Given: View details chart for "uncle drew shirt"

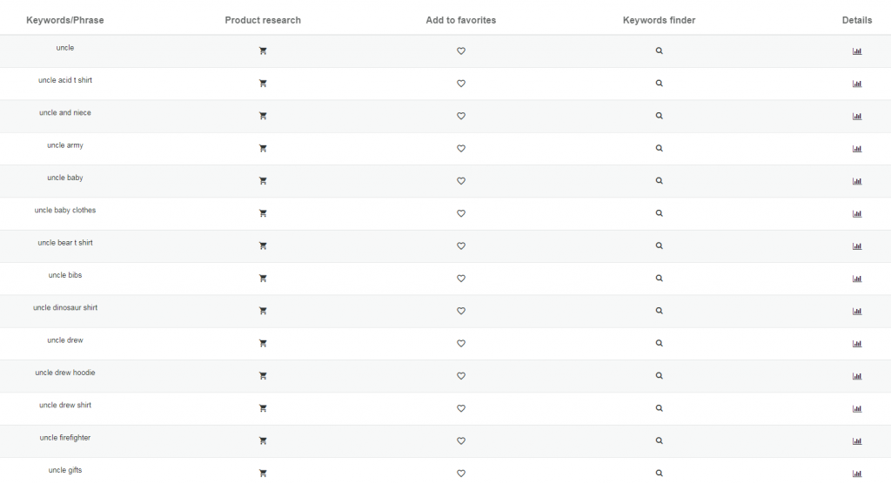Looking at the screenshot, I should point(857,408).
